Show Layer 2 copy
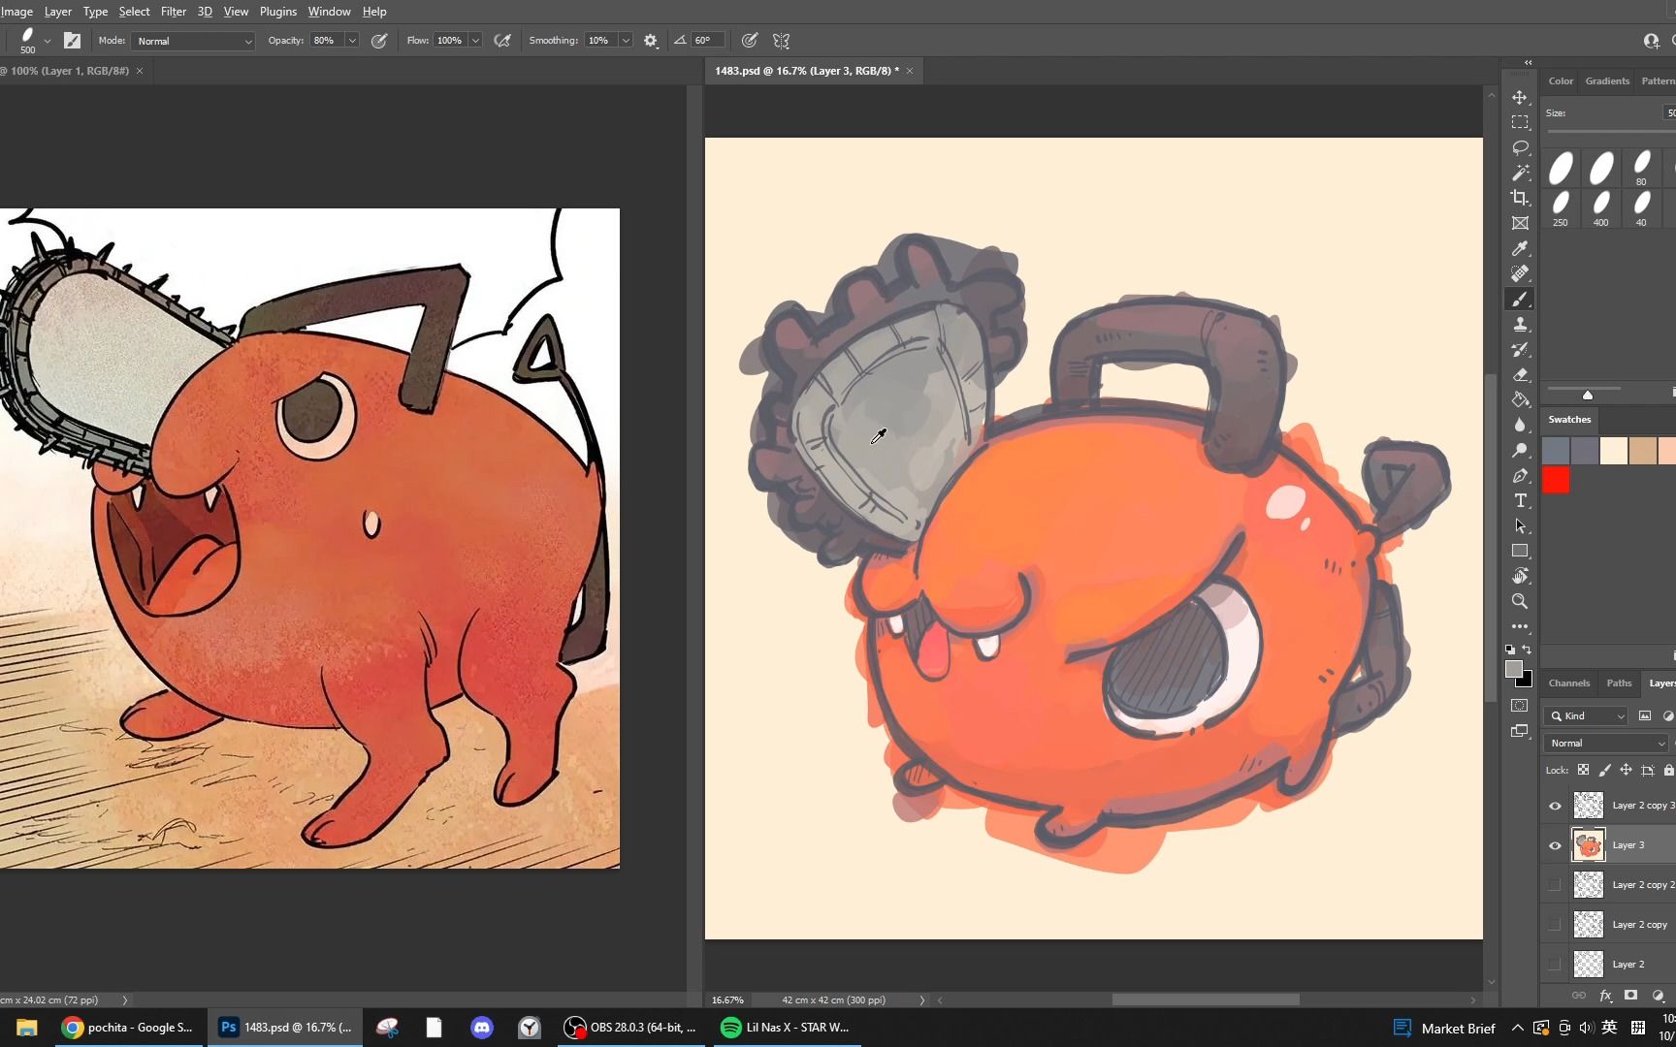1676x1047 pixels. pos(1555,925)
